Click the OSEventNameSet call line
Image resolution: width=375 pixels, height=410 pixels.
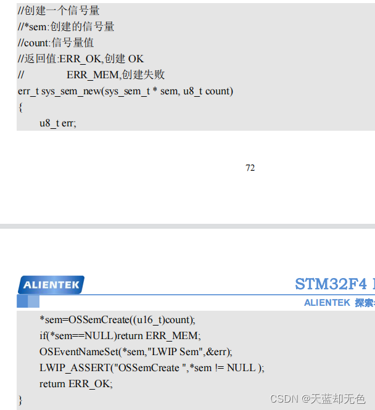tap(136, 352)
